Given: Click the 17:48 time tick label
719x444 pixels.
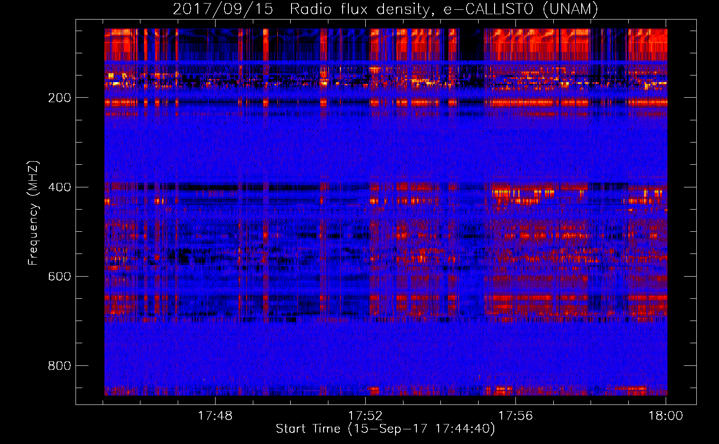Looking at the screenshot, I should coord(215,416).
